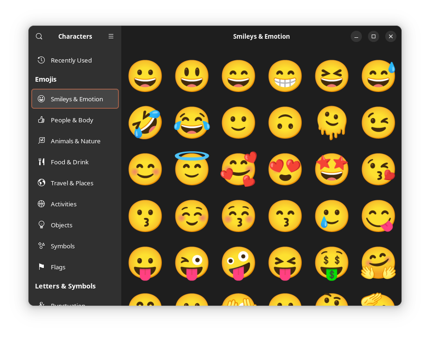Screen dimensions: 430x337
Task: Select Travel & Places globe icon
Action: pos(42,183)
